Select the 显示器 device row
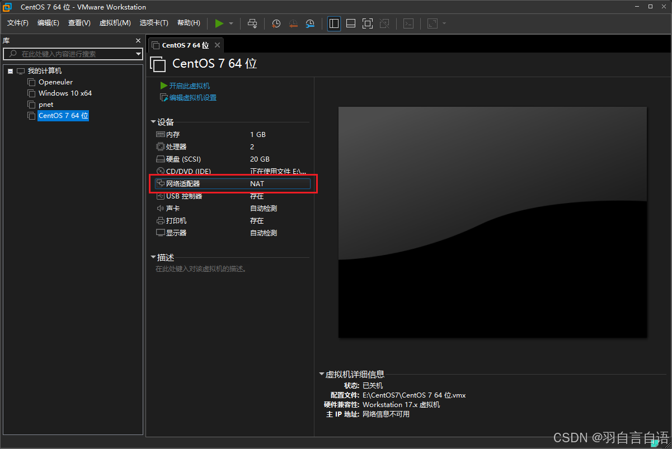672x449 pixels. pos(232,233)
